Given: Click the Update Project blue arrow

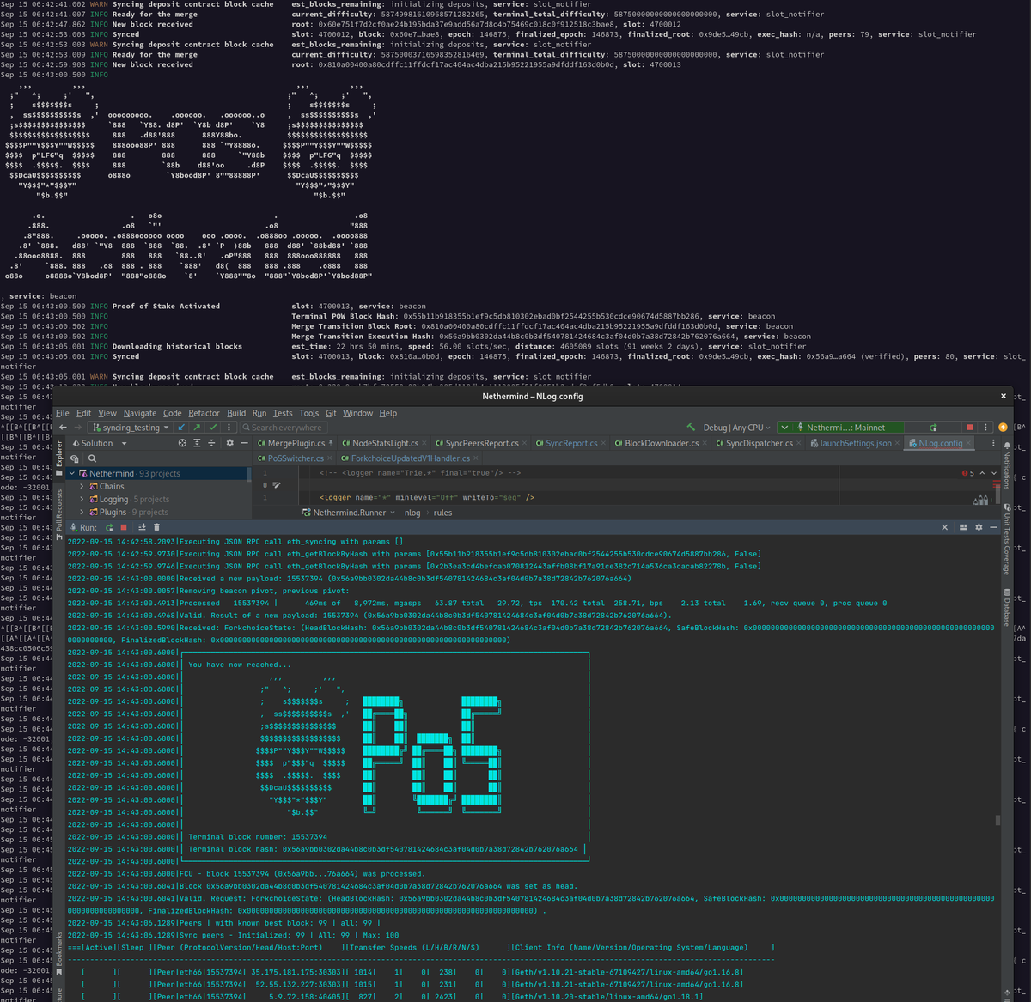Looking at the screenshot, I should (181, 428).
